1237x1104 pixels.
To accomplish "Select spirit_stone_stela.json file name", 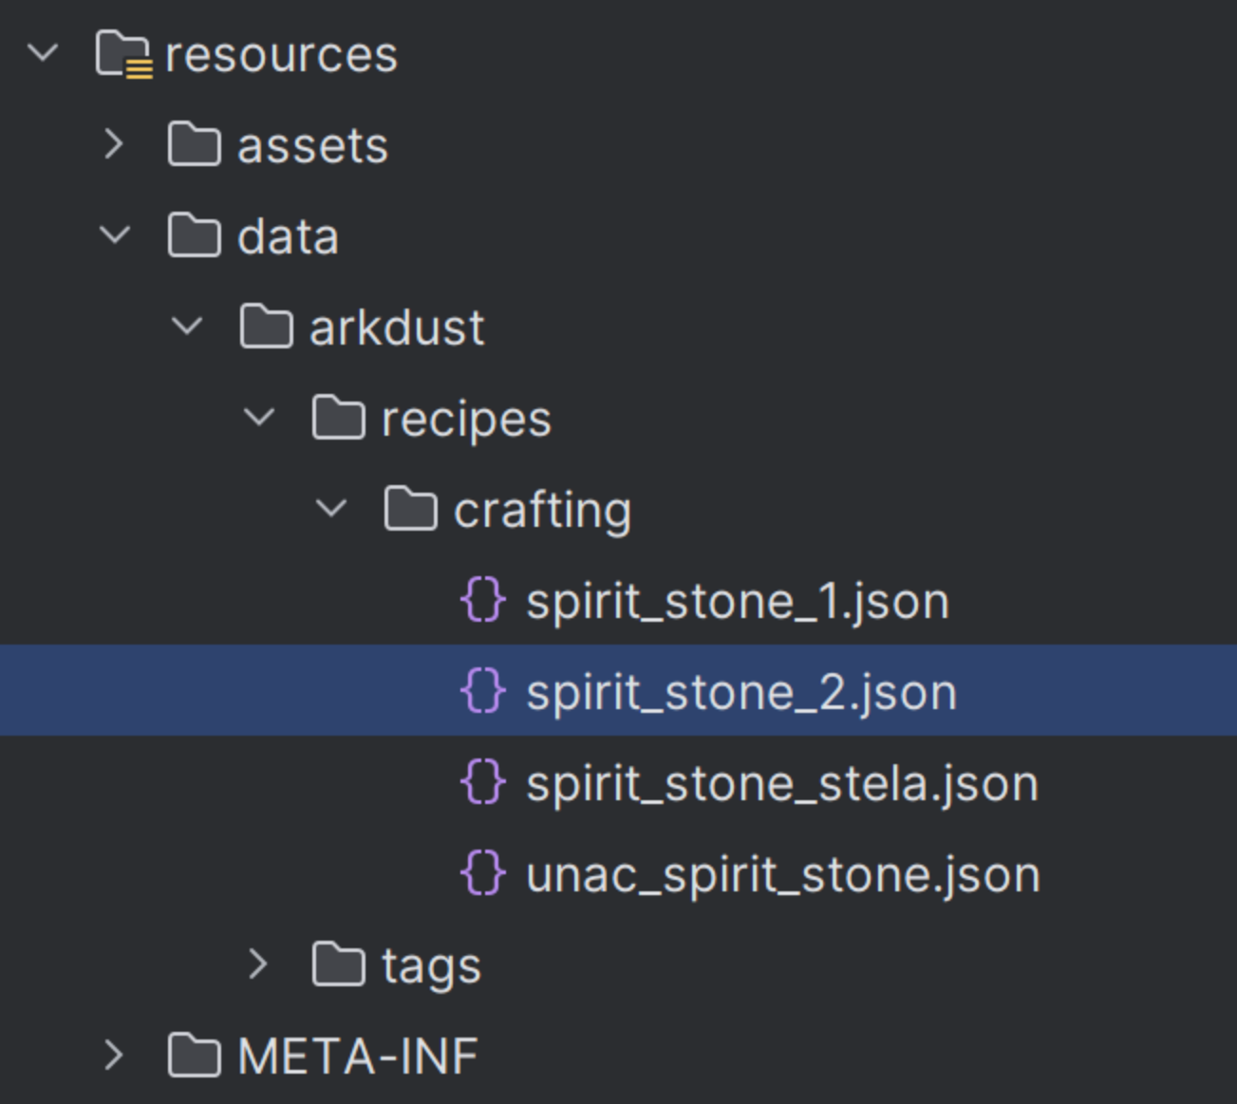I will tap(782, 784).
